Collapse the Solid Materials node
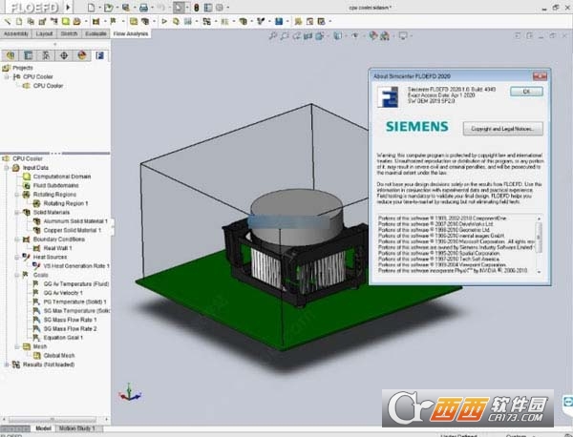Viewport: 573px width, 437px height. click(x=17, y=213)
